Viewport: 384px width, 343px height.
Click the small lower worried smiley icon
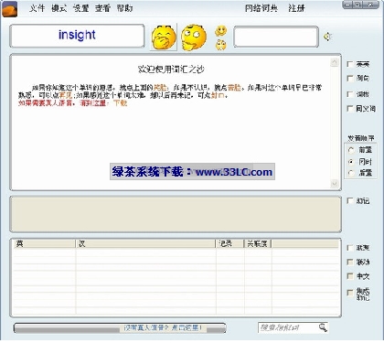220,45
